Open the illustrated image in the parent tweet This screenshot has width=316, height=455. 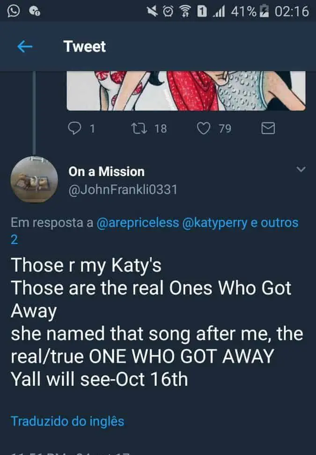pos(186,91)
